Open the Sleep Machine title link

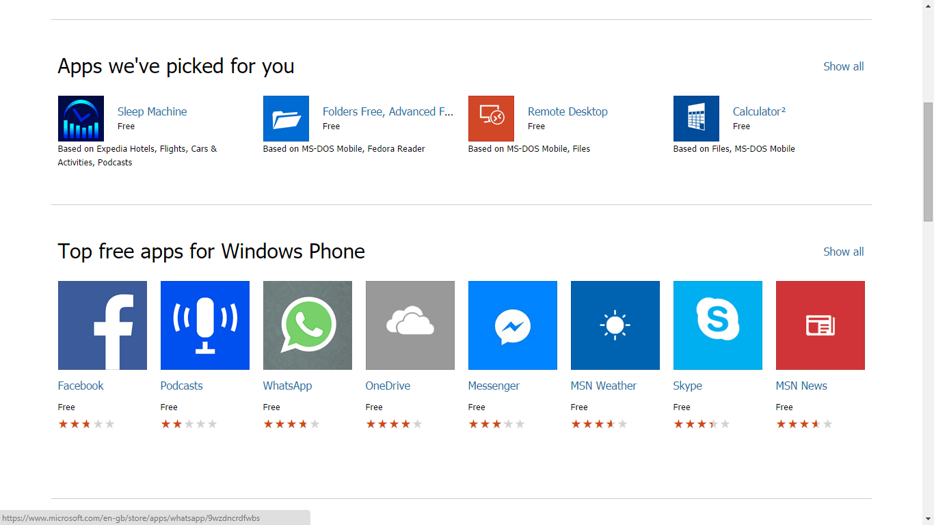click(x=152, y=111)
